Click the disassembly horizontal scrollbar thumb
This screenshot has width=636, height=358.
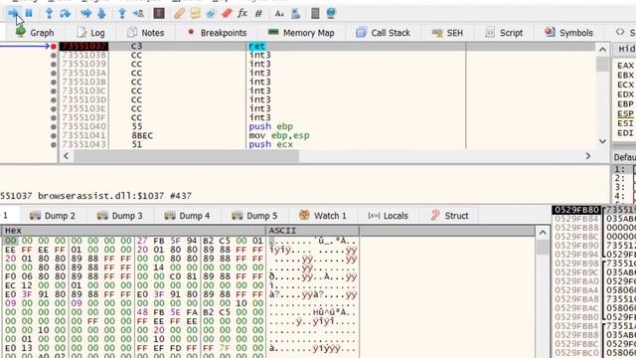(x=186, y=156)
